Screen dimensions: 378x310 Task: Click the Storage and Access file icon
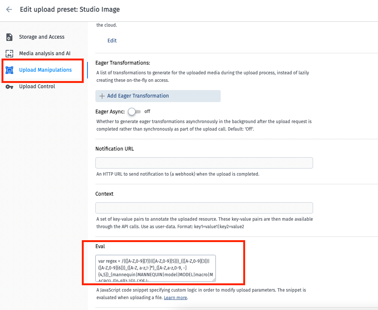tap(9, 37)
